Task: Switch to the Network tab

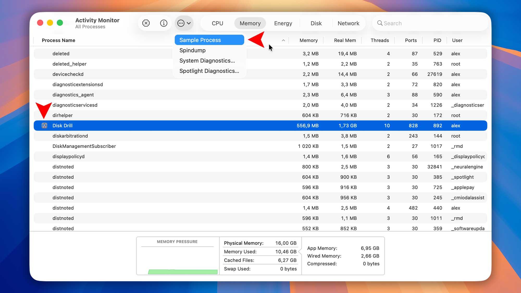Action: 348,23
